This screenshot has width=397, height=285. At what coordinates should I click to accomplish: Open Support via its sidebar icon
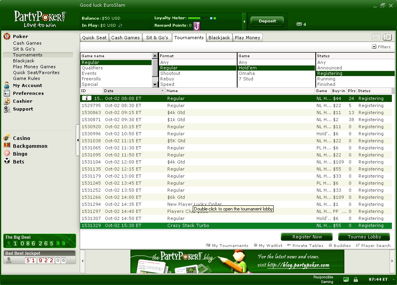[7, 109]
